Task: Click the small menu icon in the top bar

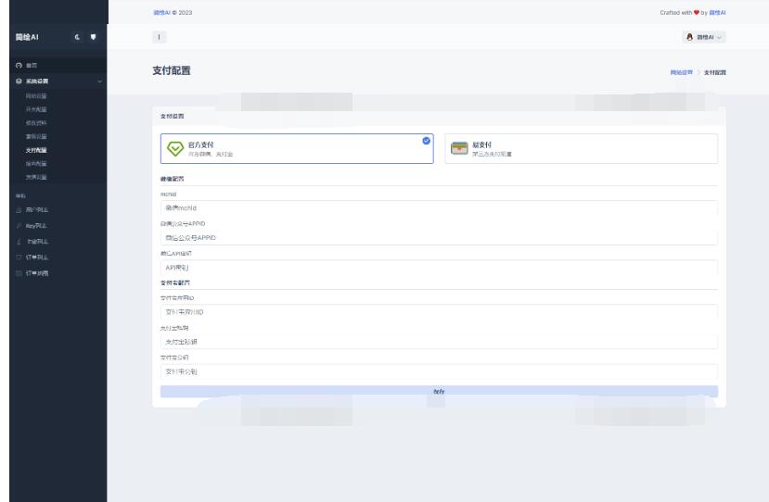Action: (x=159, y=36)
